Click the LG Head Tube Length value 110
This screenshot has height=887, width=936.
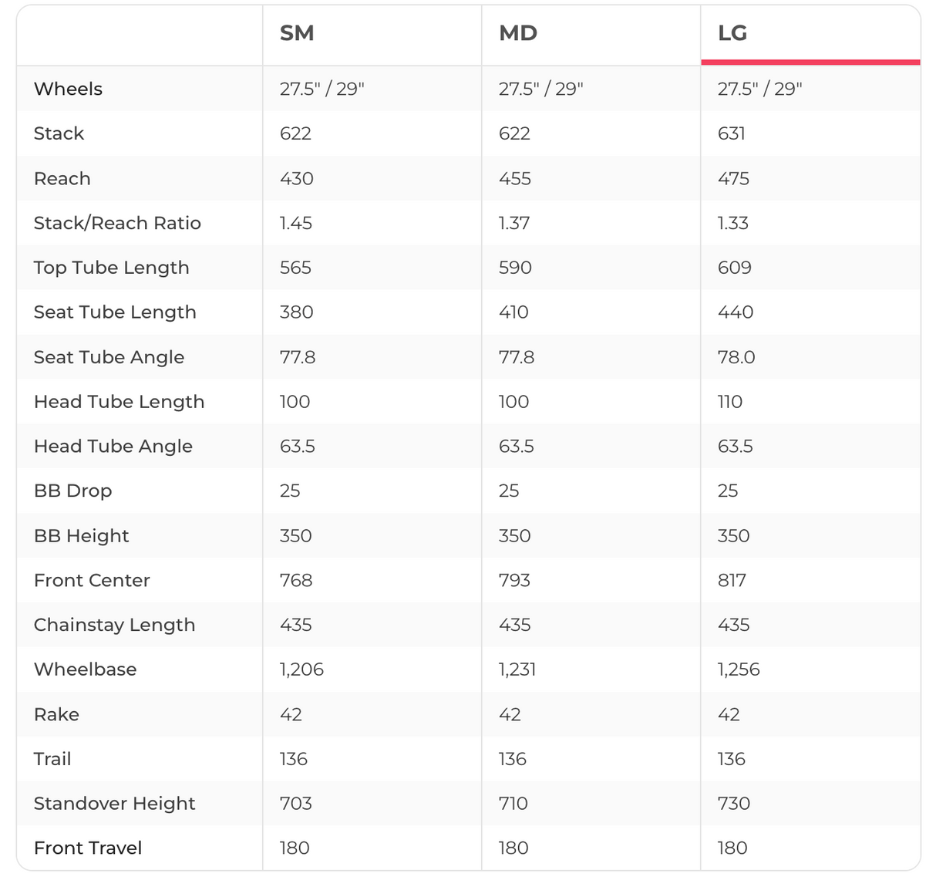[729, 402]
